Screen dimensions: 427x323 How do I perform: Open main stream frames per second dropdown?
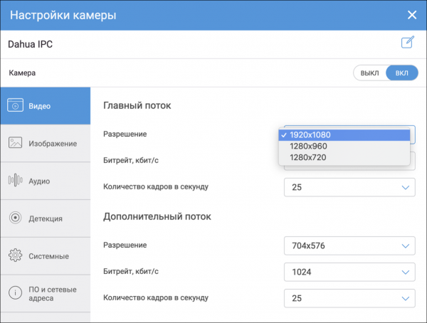click(x=349, y=187)
